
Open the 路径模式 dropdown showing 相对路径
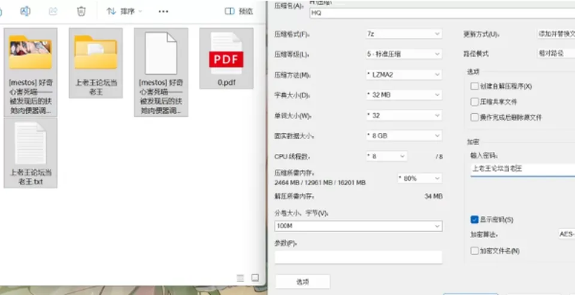556,54
